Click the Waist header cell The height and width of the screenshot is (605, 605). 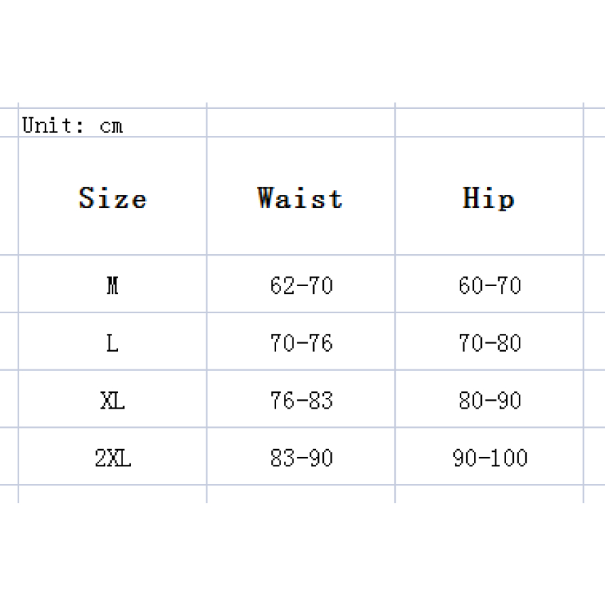click(301, 196)
